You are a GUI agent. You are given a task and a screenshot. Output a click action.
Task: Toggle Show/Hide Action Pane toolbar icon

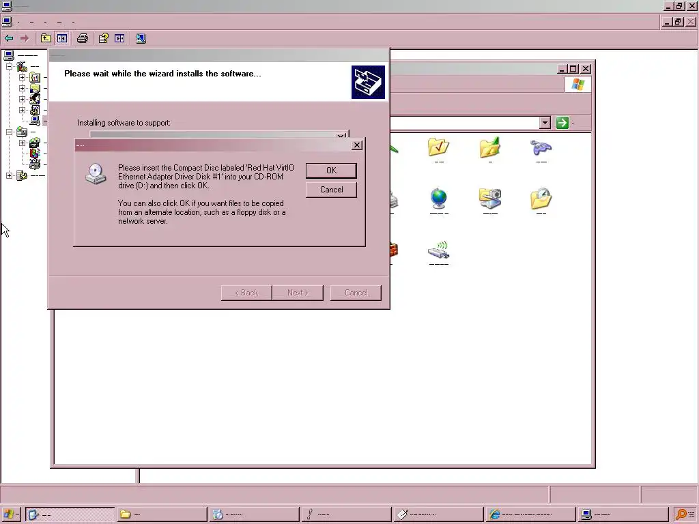(x=119, y=38)
